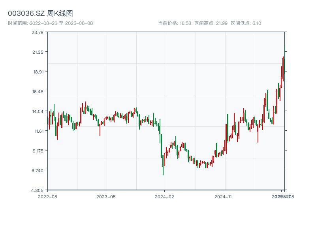Click the overlapping 2025 date label at the axis end

284,196
